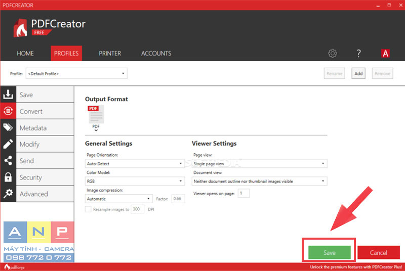Open the Send section in sidebar
The height and width of the screenshot is (271, 405).
coord(45,161)
